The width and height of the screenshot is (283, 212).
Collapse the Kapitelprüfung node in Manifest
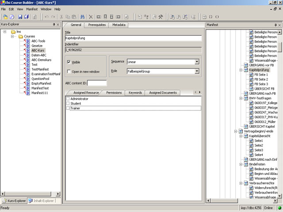[x=241, y=70]
